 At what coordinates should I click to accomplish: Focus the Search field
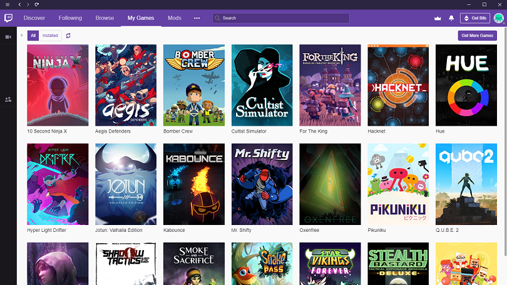280,18
